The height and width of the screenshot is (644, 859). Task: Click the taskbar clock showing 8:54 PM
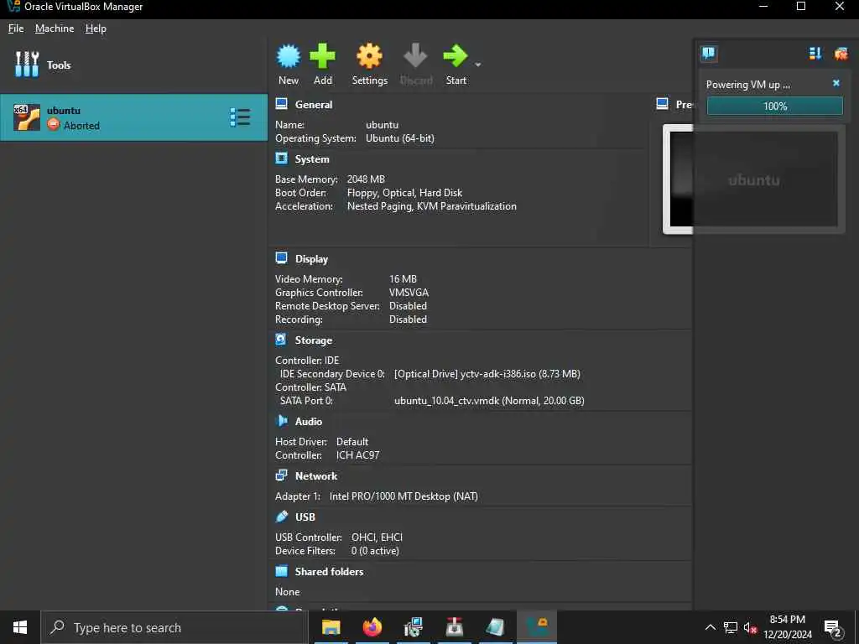[788, 627]
